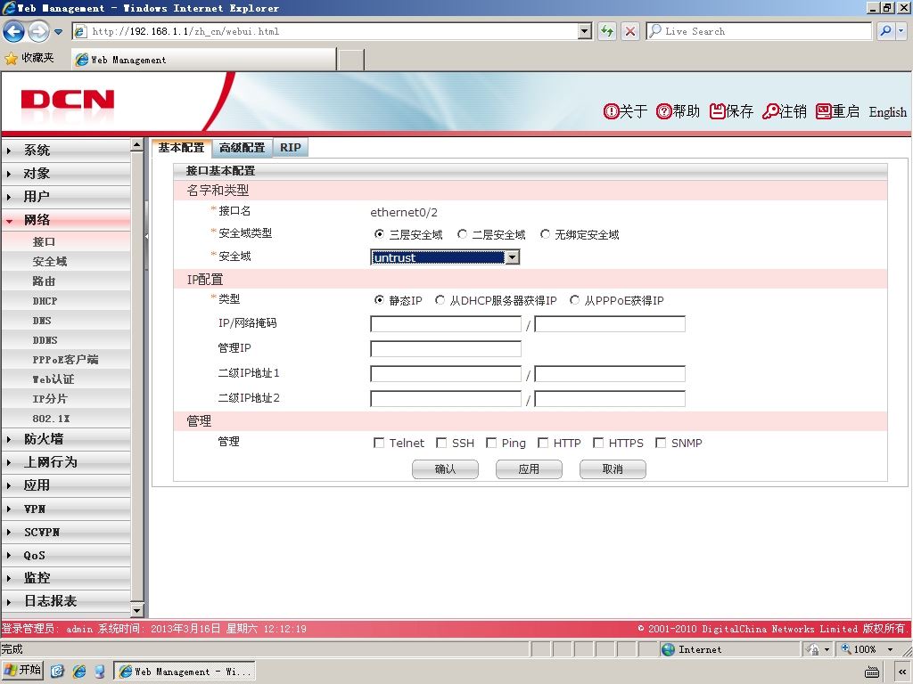This screenshot has height=684, width=913.
Task: Click the Stop loading X icon
Action: coord(630,31)
